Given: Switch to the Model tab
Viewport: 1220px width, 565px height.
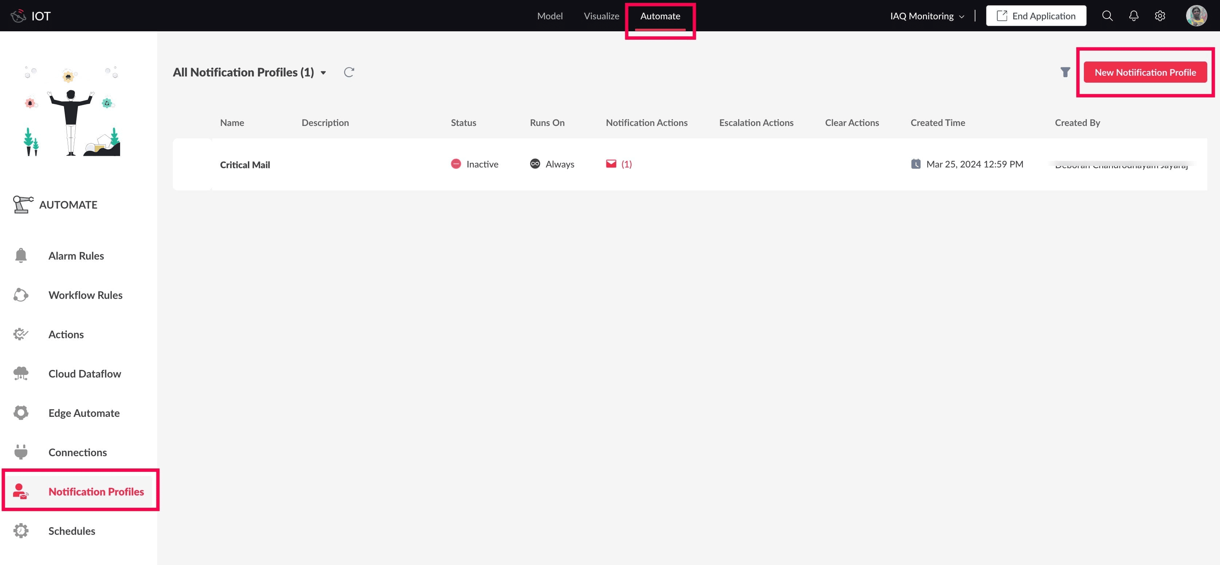Looking at the screenshot, I should click(550, 16).
